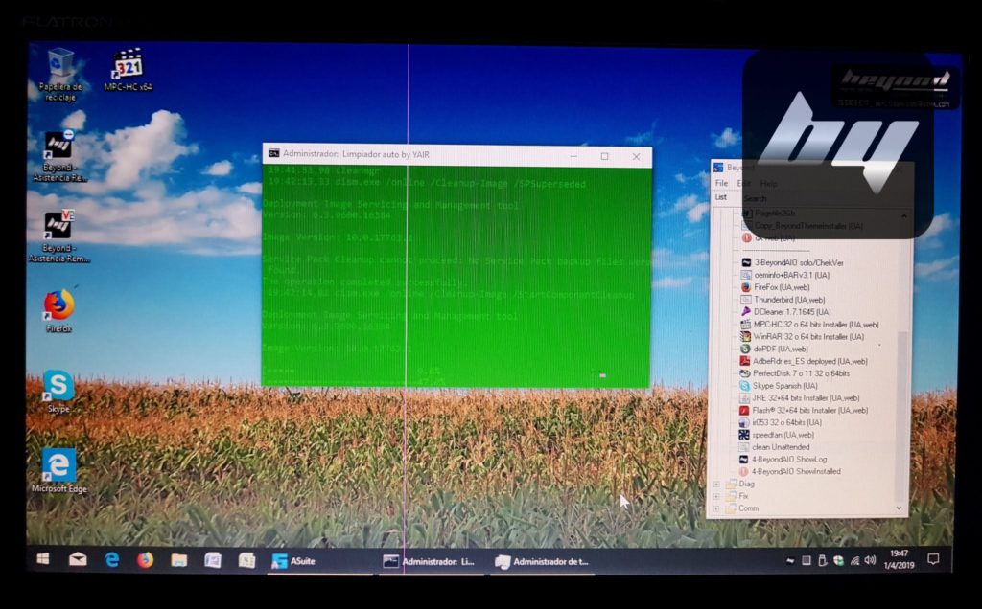Viewport: 982px width, 609px height.
Task: Open Edge browser from the taskbar
Action: click(111, 559)
